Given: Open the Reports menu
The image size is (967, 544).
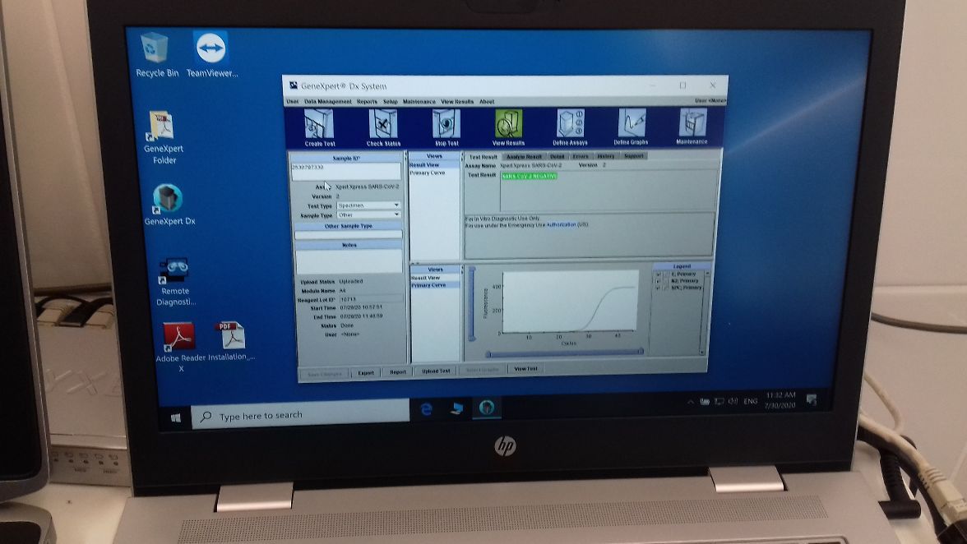Looking at the screenshot, I should click(x=367, y=102).
